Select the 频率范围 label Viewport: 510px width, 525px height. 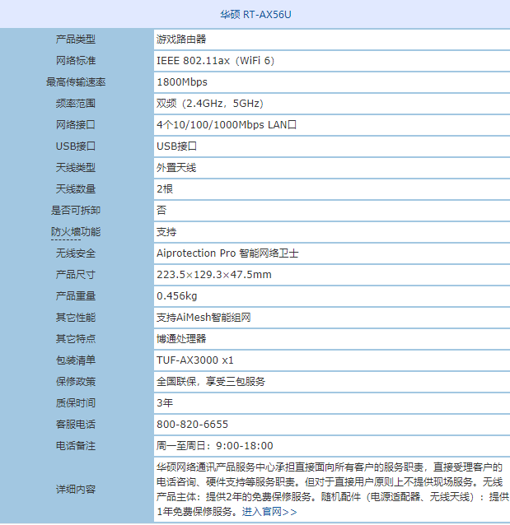point(76,104)
